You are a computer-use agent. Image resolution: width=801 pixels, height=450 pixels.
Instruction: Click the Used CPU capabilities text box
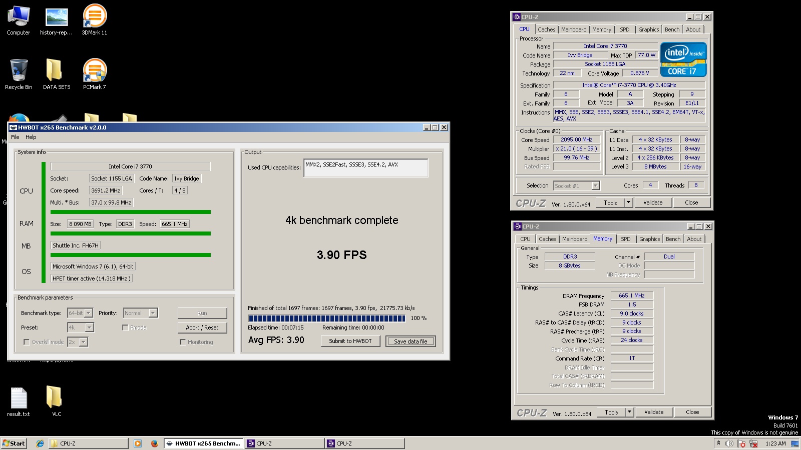tap(365, 168)
